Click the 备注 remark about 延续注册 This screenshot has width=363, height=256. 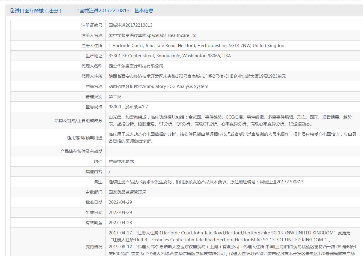coord(206,182)
